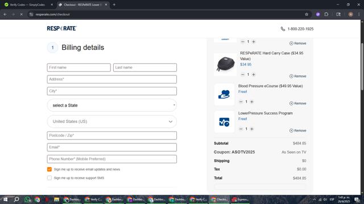This screenshot has height=204, width=364.
Task: Go back to previous page
Action: 5,14
